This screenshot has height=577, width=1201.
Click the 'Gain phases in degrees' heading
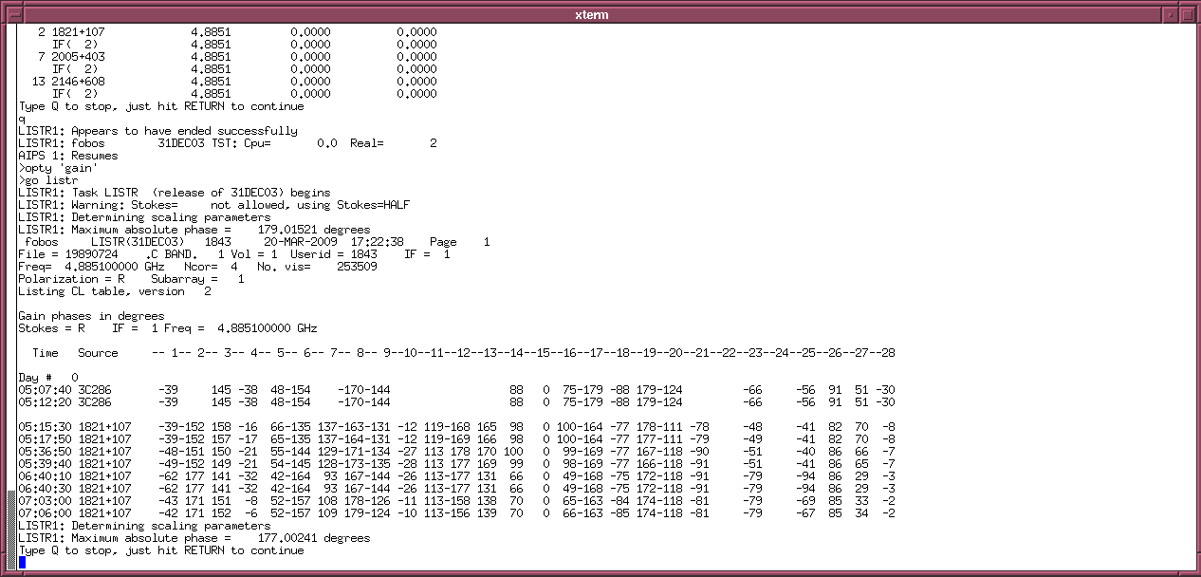coord(91,316)
